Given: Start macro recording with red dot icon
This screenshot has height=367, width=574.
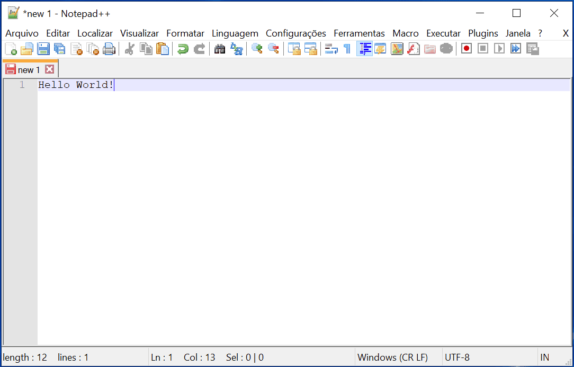Looking at the screenshot, I should point(466,49).
